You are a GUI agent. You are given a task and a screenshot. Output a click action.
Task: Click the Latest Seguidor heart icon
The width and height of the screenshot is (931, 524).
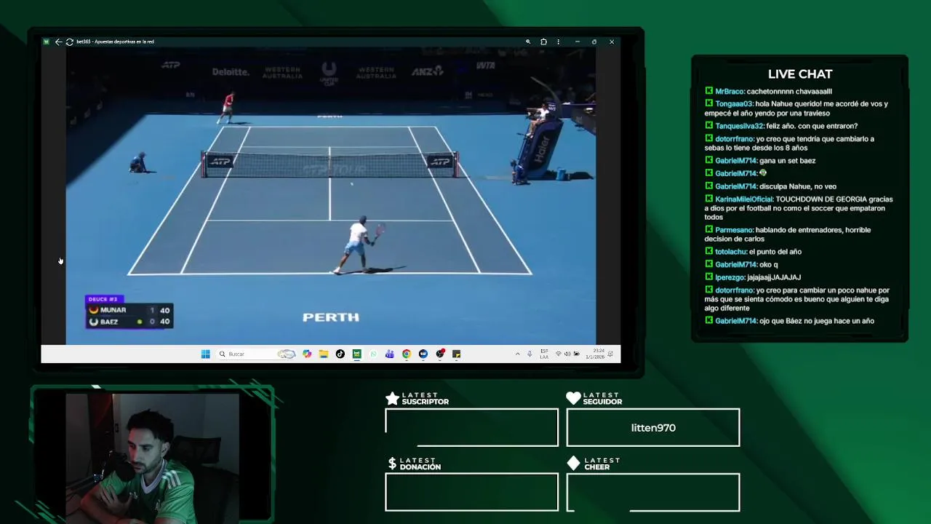tap(573, 398)
